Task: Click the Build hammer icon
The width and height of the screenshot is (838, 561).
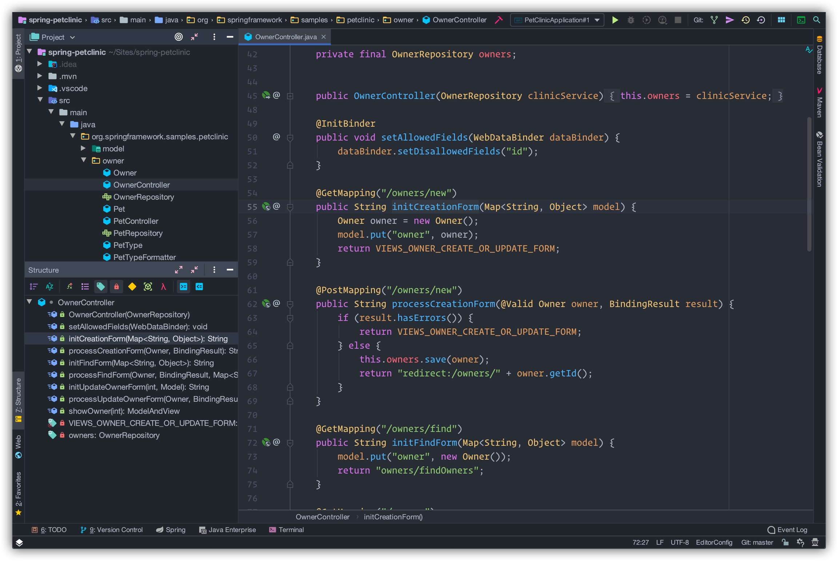Action: [x=499, y=20]
